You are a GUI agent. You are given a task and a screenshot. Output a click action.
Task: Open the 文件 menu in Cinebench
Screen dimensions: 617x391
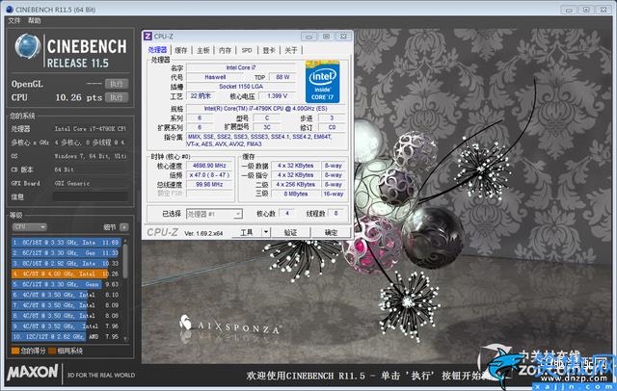[14, 21]
